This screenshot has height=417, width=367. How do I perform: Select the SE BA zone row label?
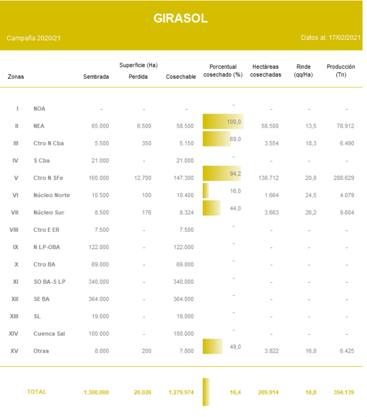(41, 299)
